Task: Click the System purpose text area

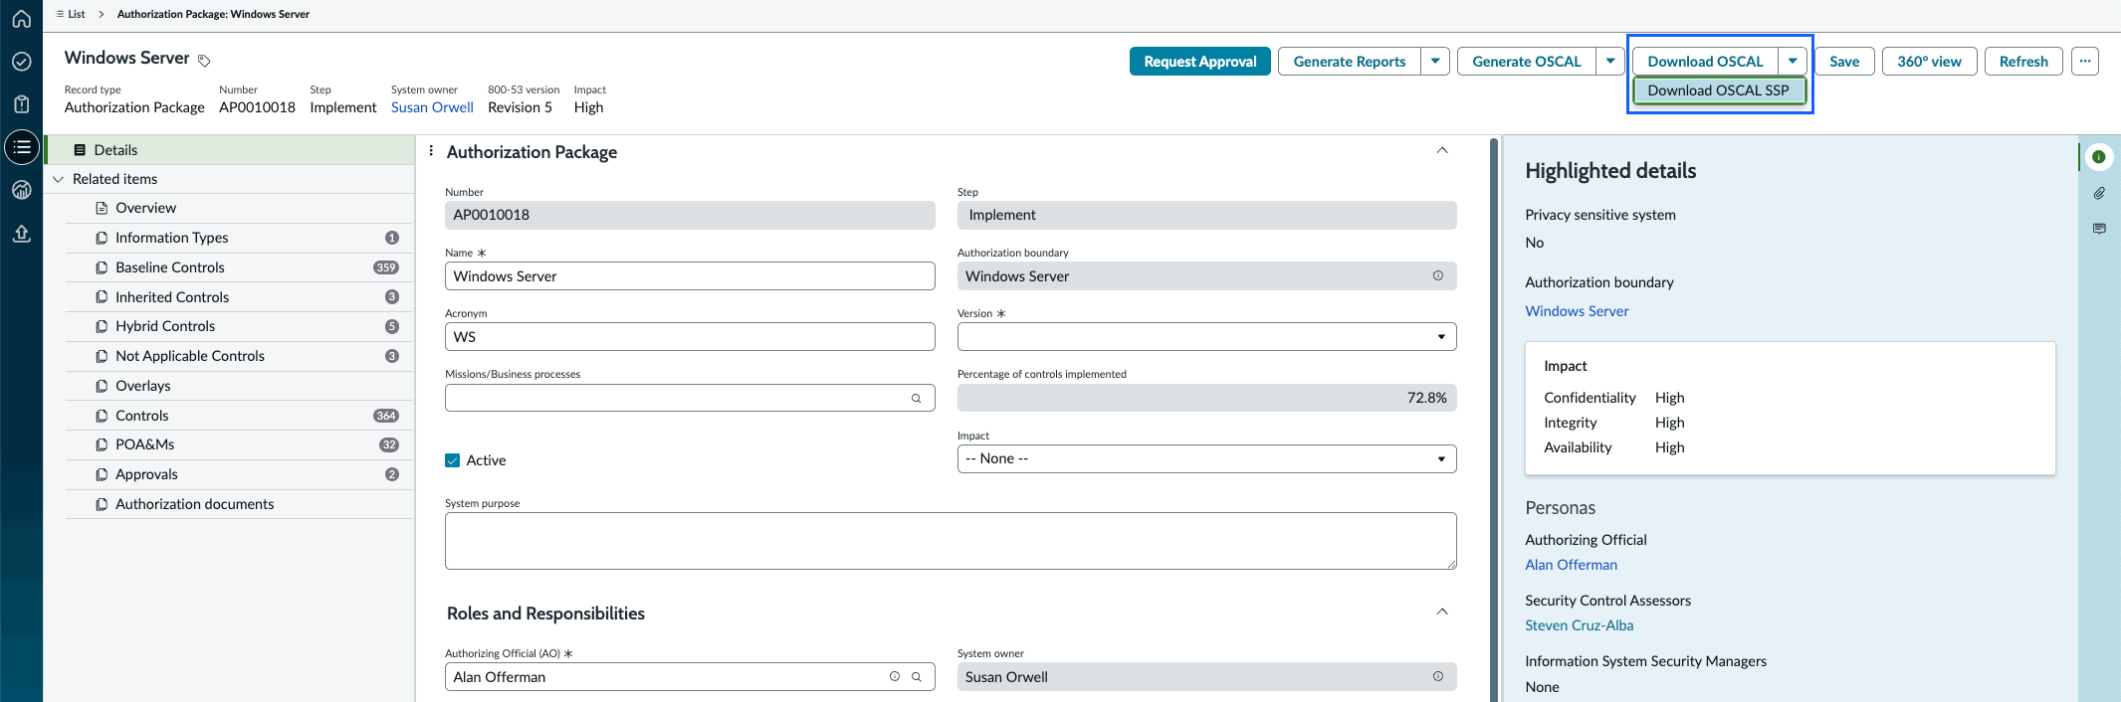Action: [951, 541]
